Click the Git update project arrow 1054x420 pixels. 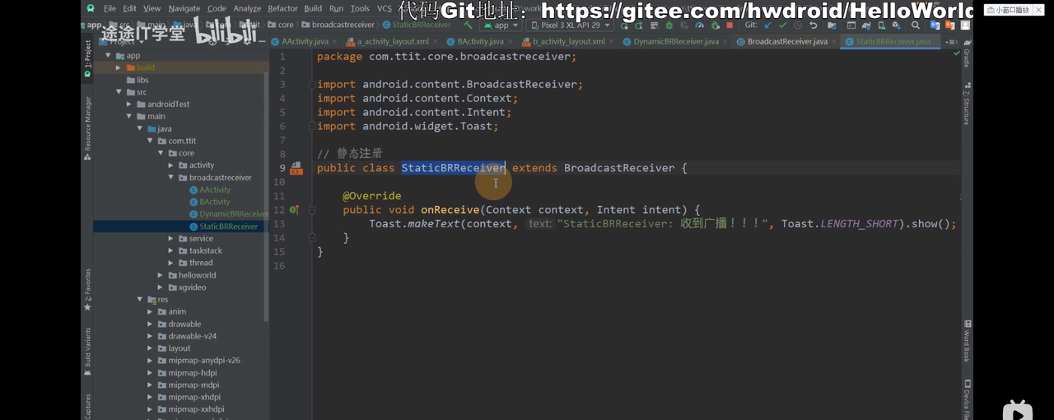point(766,26)
